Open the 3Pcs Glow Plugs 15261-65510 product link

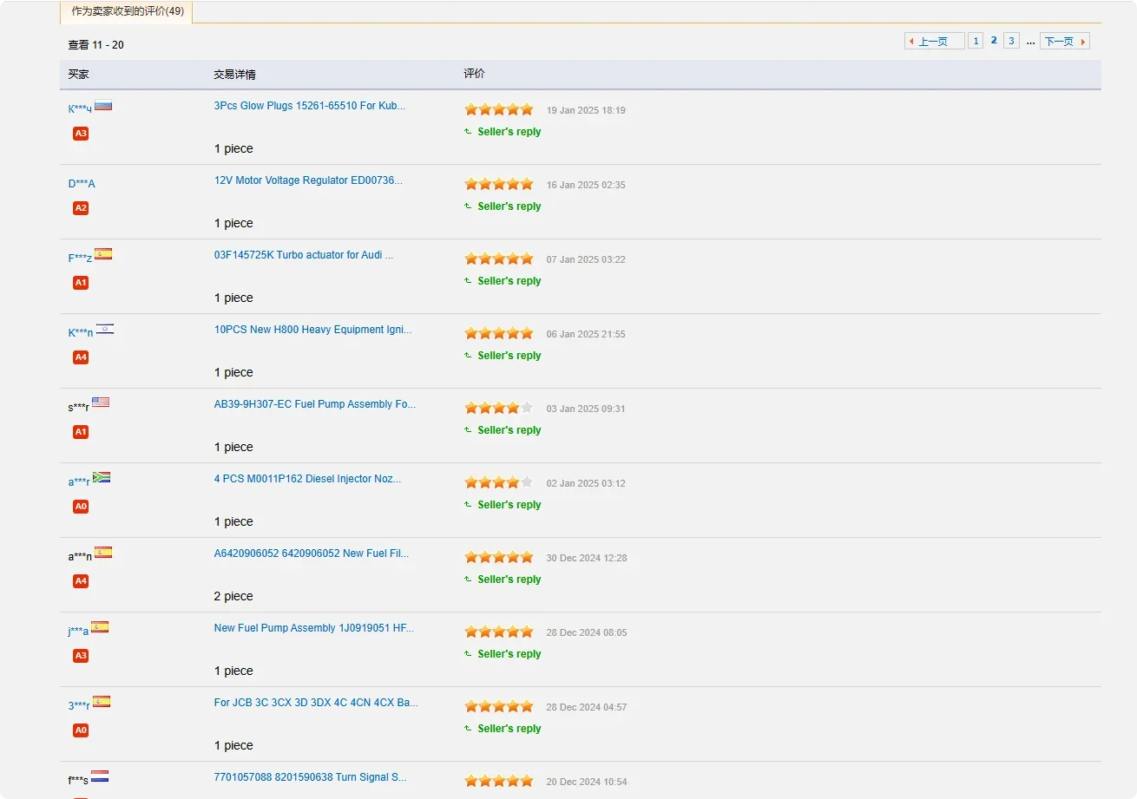click(x=309, y=106)
